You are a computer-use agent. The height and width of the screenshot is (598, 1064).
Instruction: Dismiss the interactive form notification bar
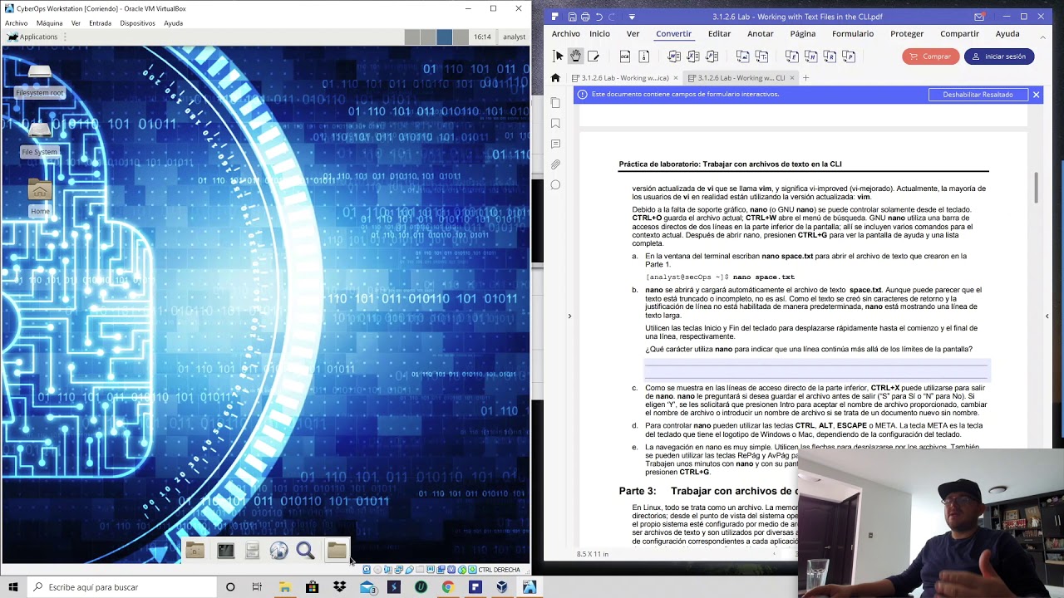[x=1036, y=95]
